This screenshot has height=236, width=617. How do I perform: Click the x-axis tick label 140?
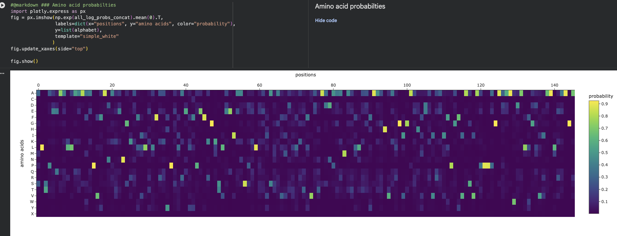tap(554, 85)
